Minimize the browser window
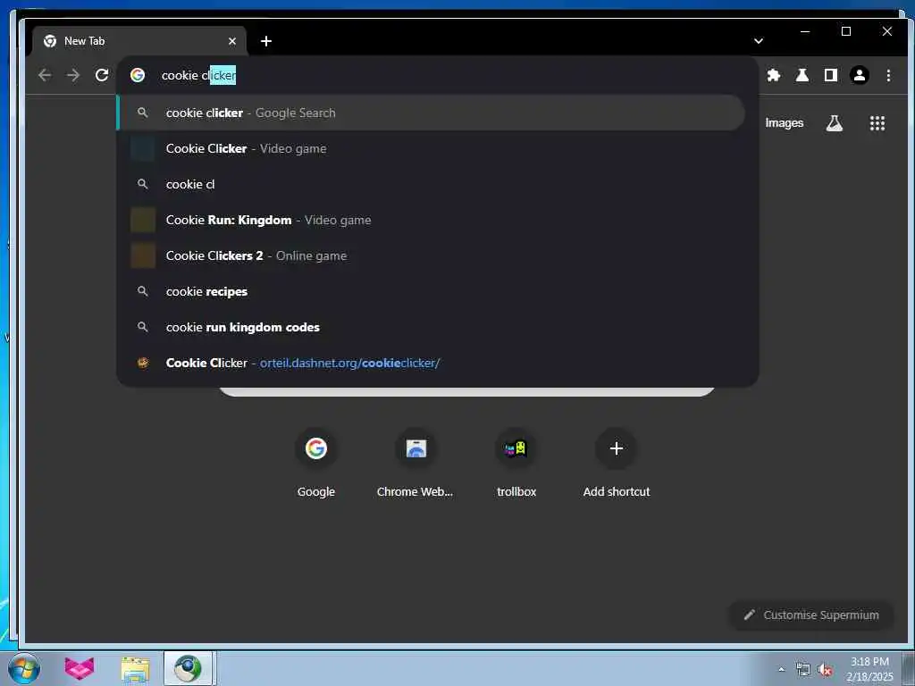 click(805, 31)
